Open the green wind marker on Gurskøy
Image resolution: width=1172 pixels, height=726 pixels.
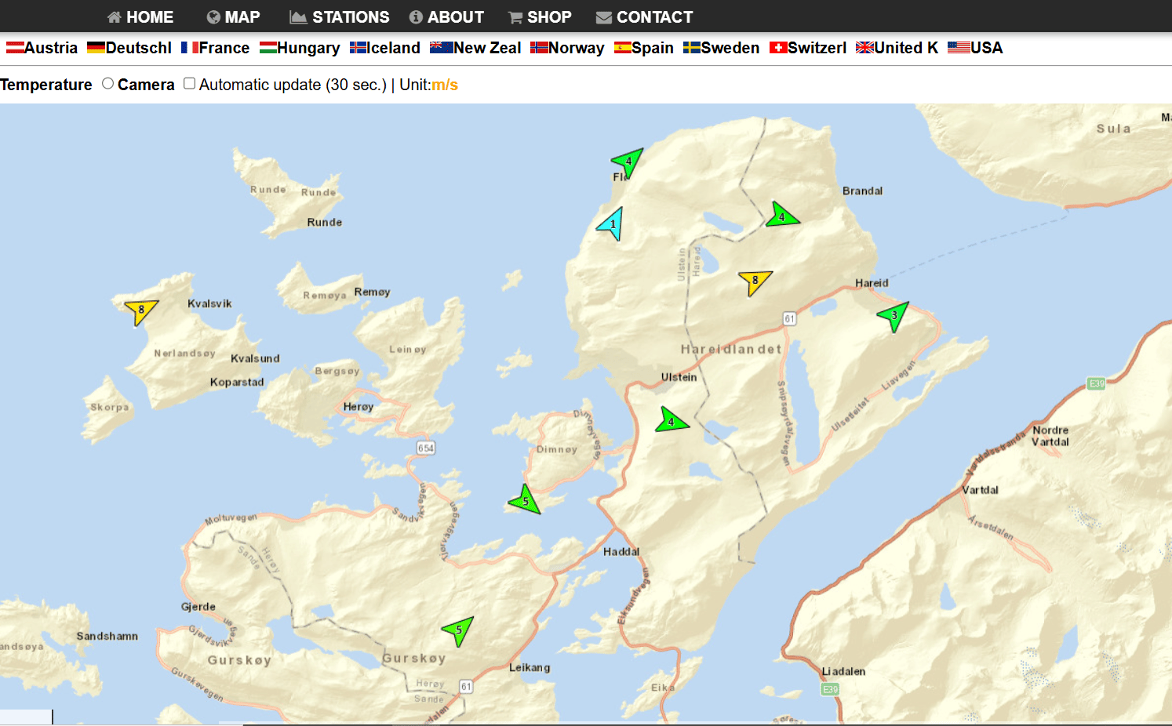tap(459, 630)
